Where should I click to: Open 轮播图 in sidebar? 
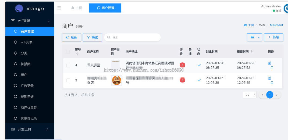[x=30, y=64]
